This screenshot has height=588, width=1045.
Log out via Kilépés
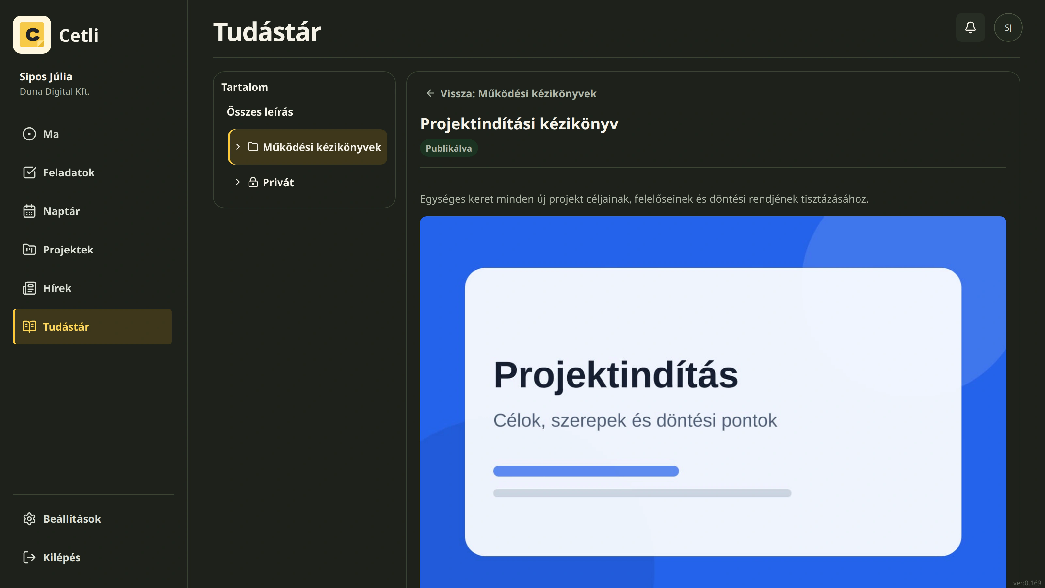pyautogui.click(x=92, y=558)
